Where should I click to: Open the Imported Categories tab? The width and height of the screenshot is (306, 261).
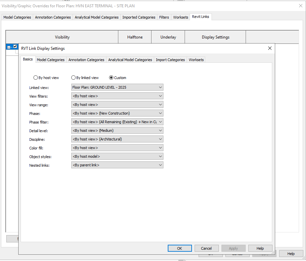tap(139, 17)
